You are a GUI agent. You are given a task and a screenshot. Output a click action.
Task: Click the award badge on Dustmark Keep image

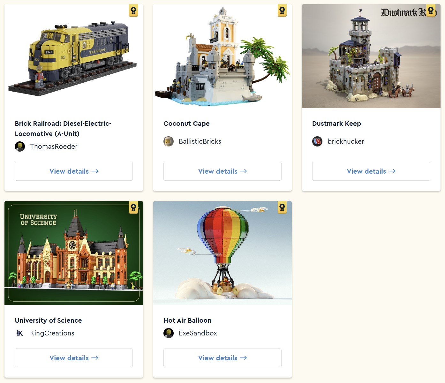(431, 11)
